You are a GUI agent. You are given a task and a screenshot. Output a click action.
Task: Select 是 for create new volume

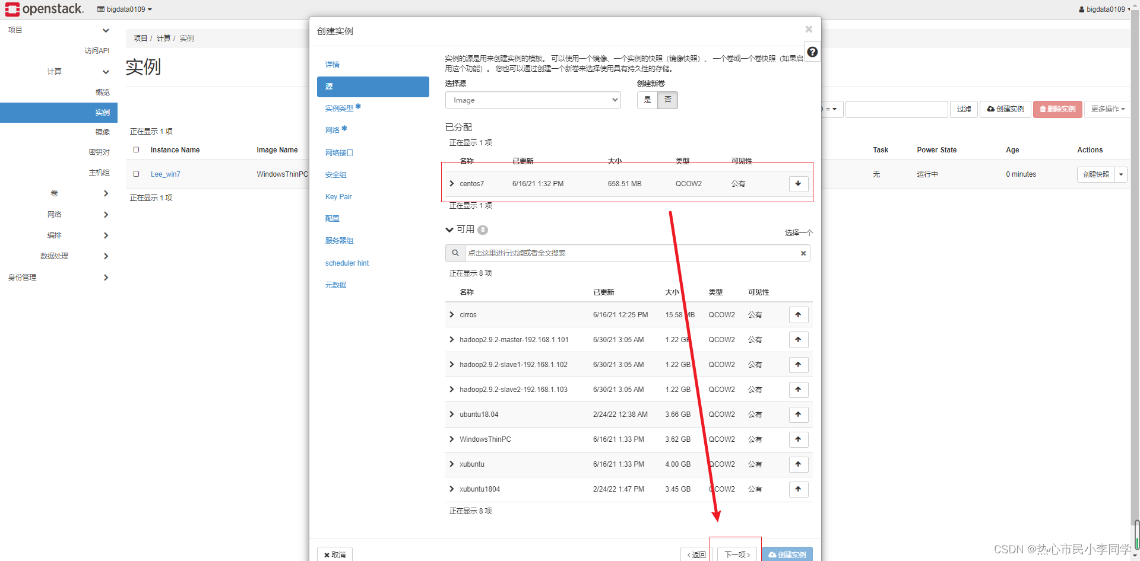point(647,100)
